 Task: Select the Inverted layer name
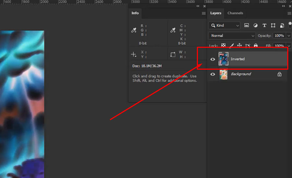tap(237, 59)
